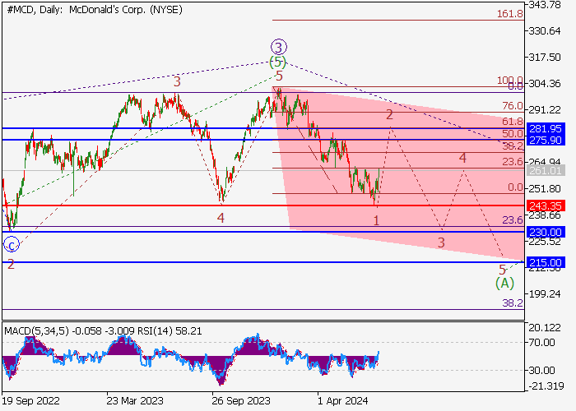Click the 225.52 price axis value
The width and height of the screenshot is (576, 411).
coord(545,242)
